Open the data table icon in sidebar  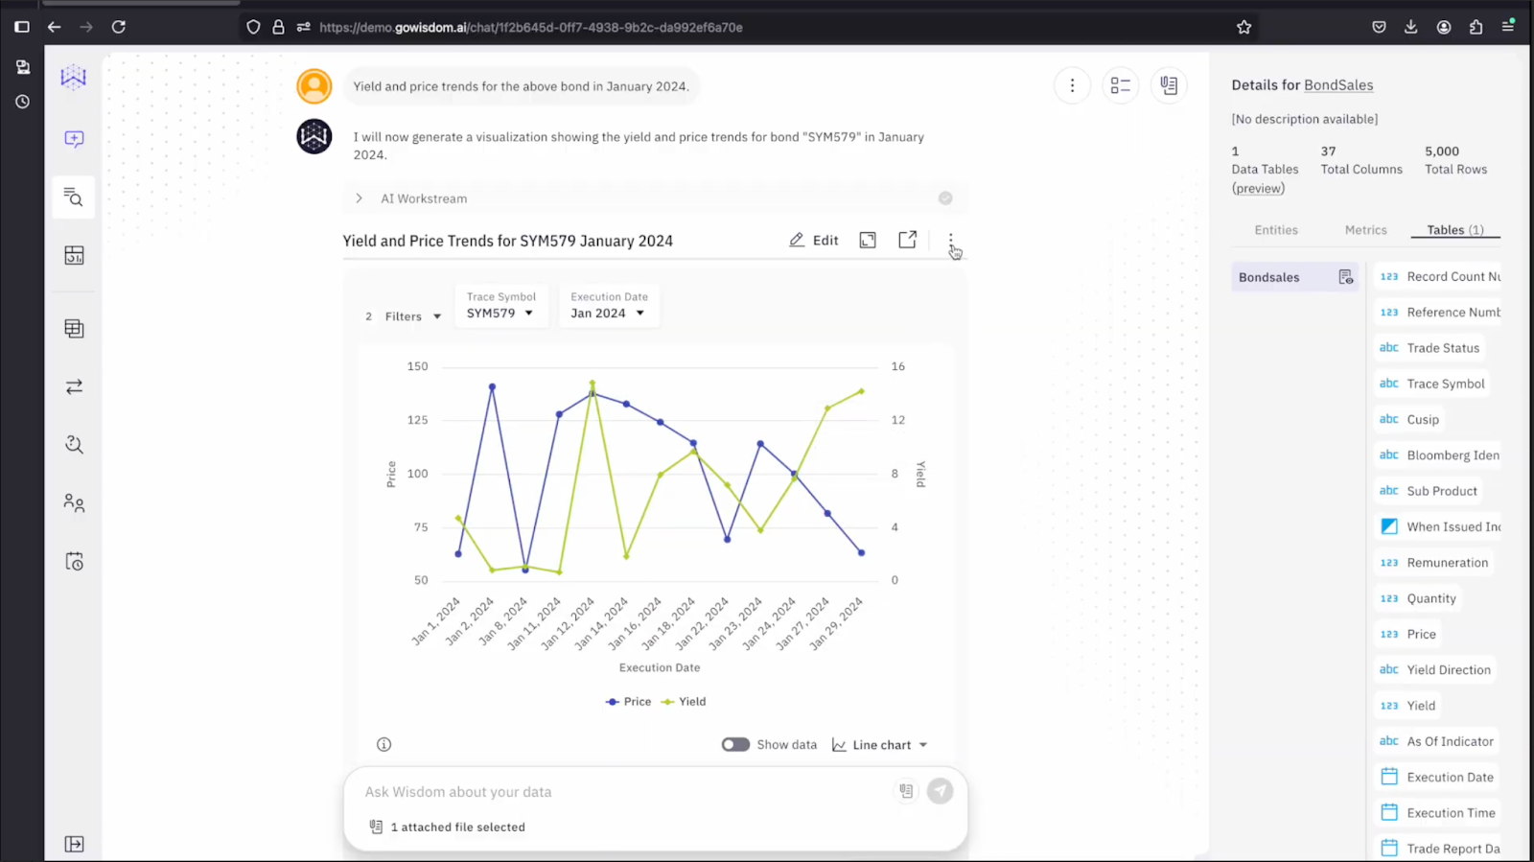click(74, 329)
